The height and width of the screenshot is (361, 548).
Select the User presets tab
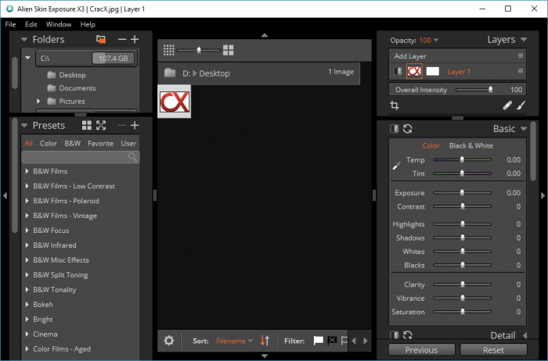(x=128, y=143)
